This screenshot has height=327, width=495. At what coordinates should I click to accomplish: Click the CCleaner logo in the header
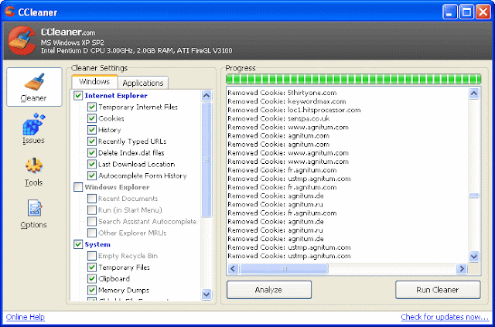22,40
